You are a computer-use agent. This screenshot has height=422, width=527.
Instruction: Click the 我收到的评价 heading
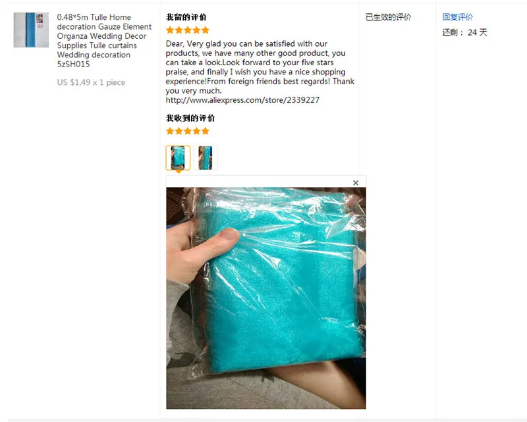[190, 118]
